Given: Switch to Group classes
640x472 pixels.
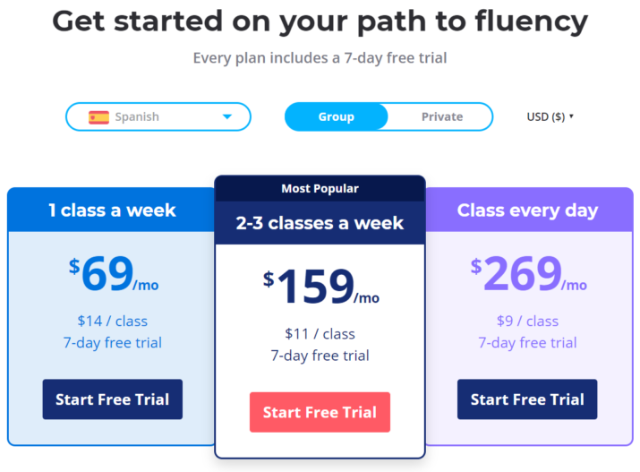Looking at the screenshot, I should tap(337, 116).
